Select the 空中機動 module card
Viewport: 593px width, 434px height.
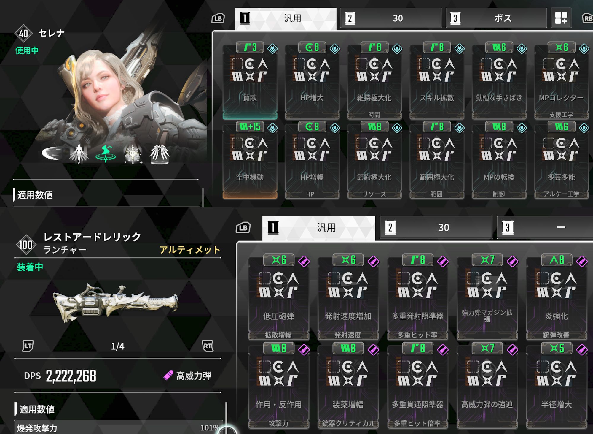click(250, 160)
